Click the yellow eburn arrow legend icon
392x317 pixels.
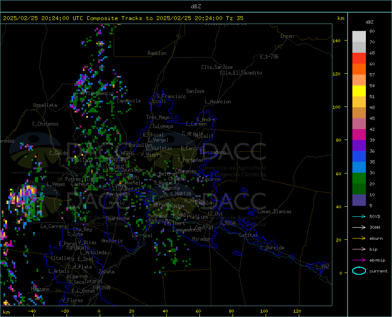coord(359,238)
